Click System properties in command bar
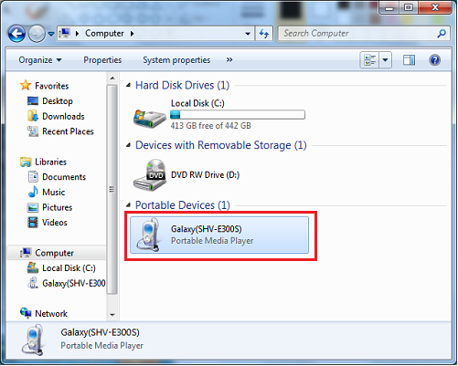Screen dimensions: 458x366 click(x=176, y=60)
